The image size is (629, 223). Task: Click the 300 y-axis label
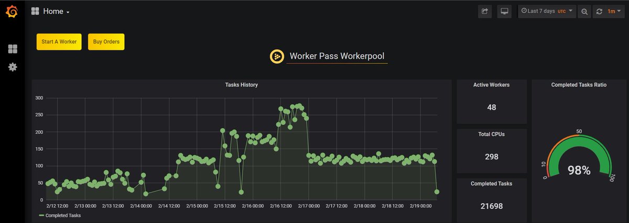tap(39, 98)
